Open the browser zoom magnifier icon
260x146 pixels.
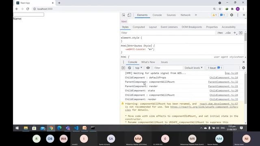(214, 9)
